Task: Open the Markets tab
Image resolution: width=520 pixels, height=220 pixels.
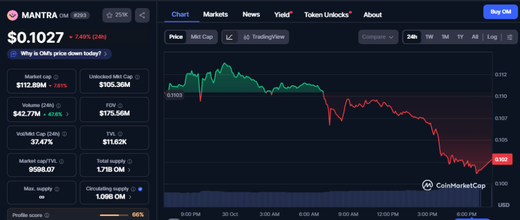Action: (x=215, y=15)
